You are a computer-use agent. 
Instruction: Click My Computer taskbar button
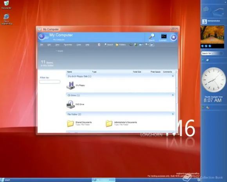tap(103, 180)
